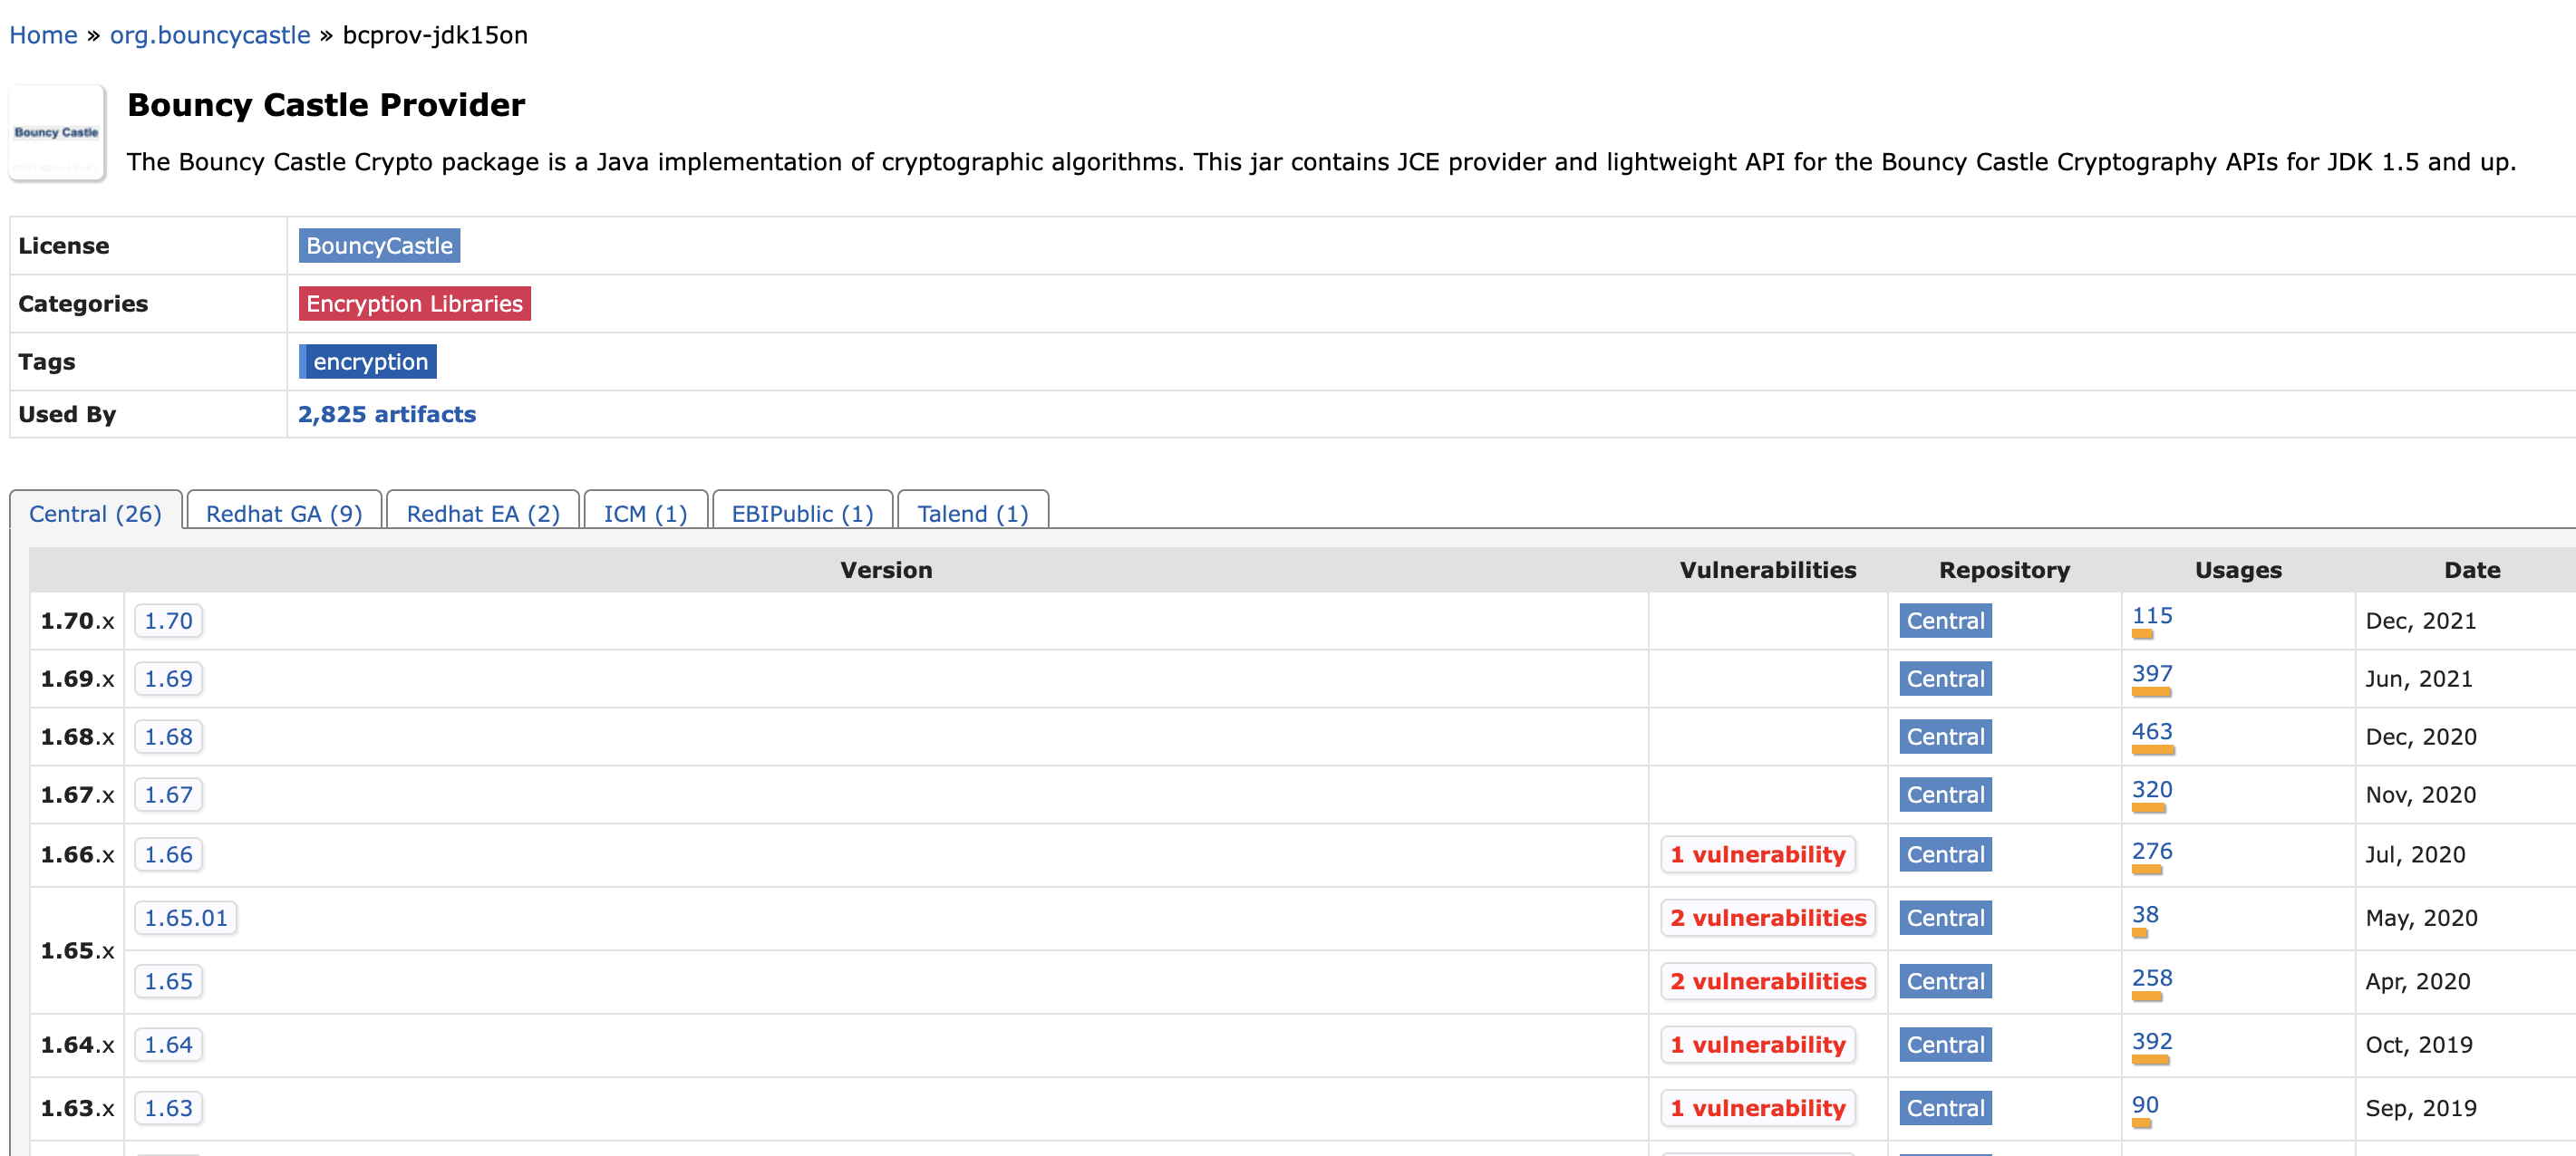Open the Central repository for Jun 2021
This screenshot has width=2576, height=1156.
point(1945,679)
